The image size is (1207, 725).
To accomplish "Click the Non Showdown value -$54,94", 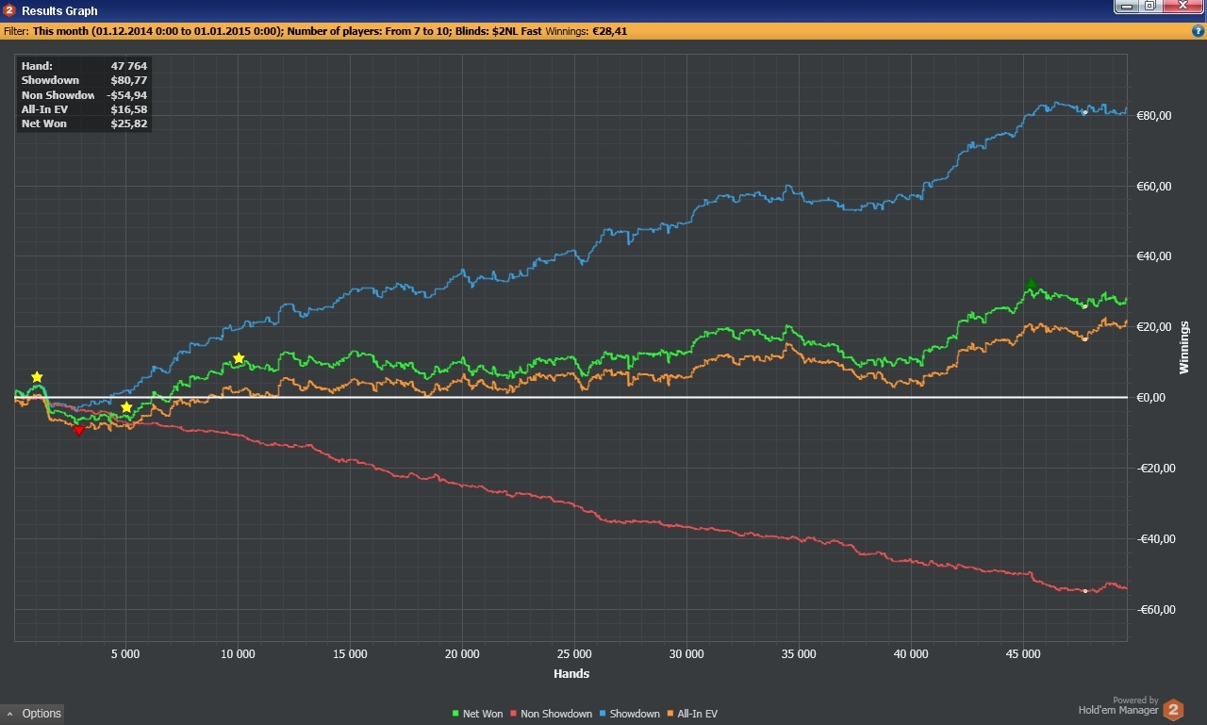I will click(127, 95).
